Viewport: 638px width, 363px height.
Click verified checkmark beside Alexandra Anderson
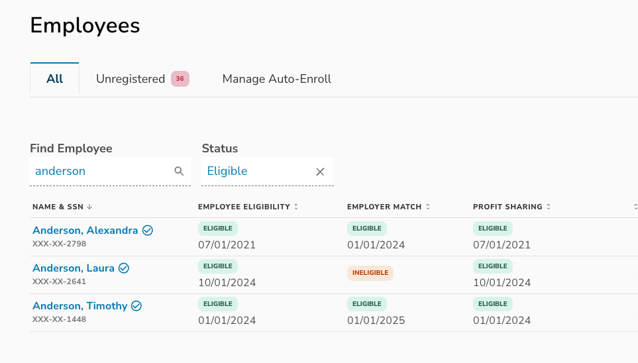tap(148, 231)
